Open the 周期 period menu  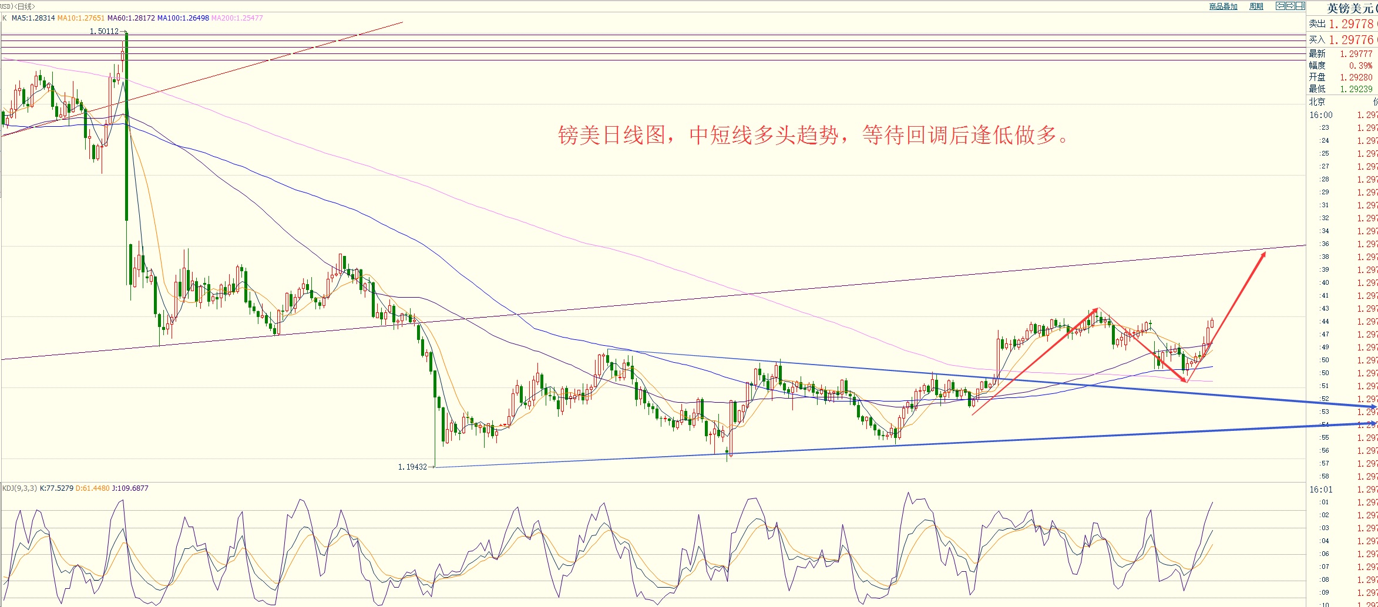(x=1256, y=6)
